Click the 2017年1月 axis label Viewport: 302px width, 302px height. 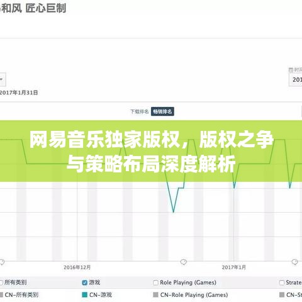tap(234, 267)
